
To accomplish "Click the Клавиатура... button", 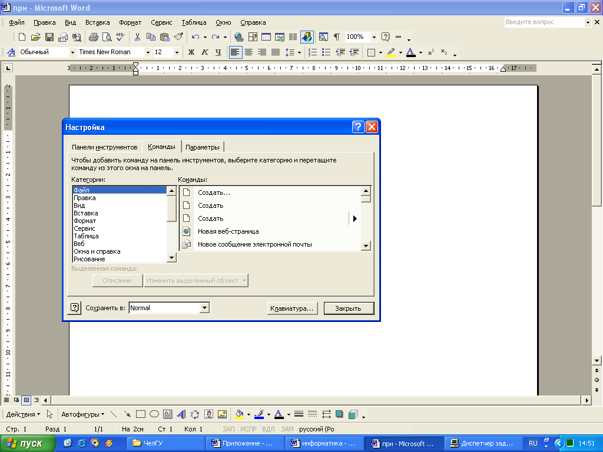I will [x=292, y=308].
